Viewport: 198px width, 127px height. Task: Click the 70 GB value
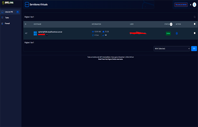pos(107,32)
